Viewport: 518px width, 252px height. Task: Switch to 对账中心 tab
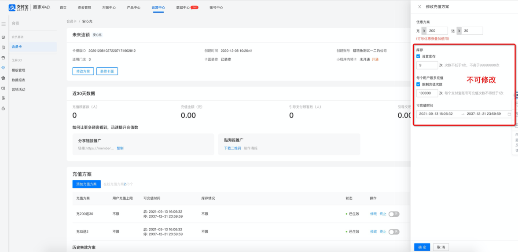pos(109,7)
